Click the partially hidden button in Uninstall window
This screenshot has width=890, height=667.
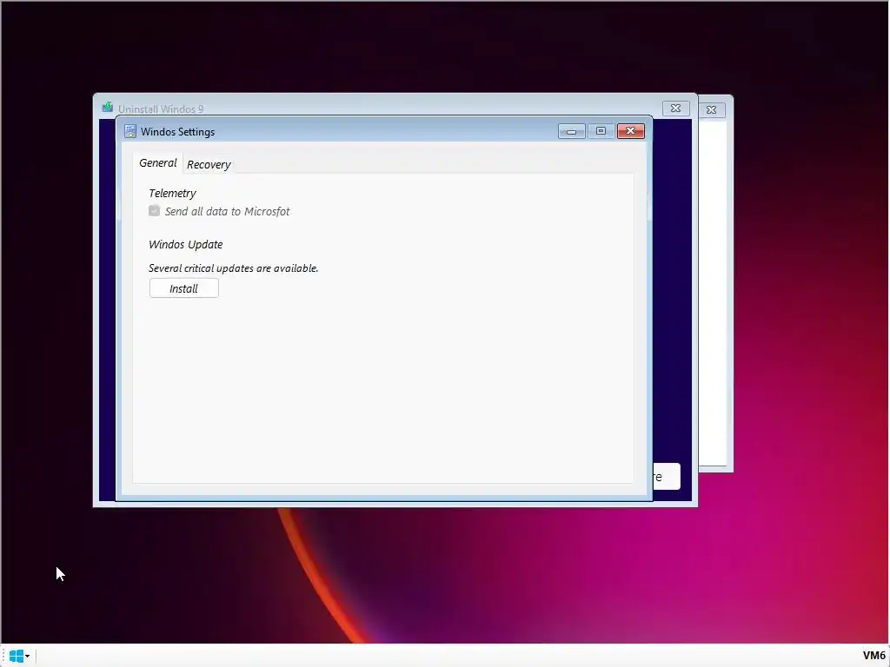pos(667,477)
